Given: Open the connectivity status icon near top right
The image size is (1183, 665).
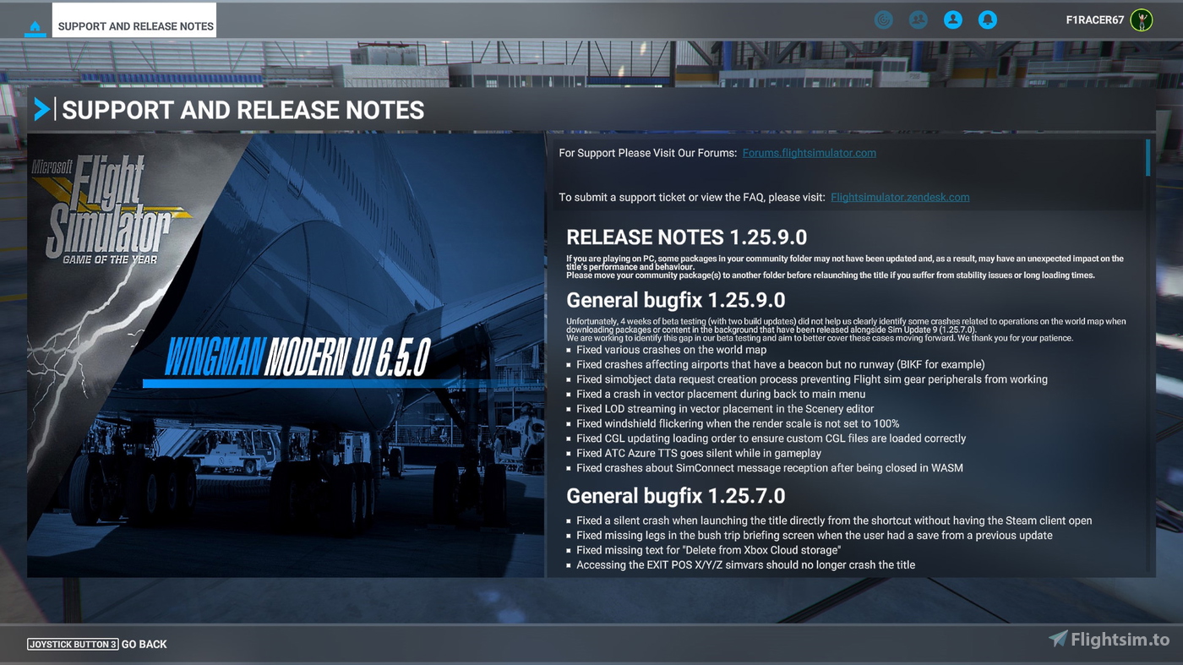Looking at the screenshot, I should coord(884,19).
